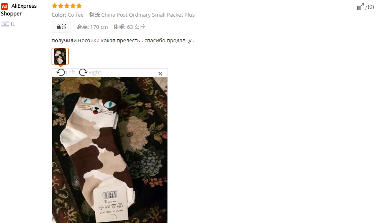Screen dimensions: 378x223
Task: Click the 合适 fit tag button
Action: (61, 27)
